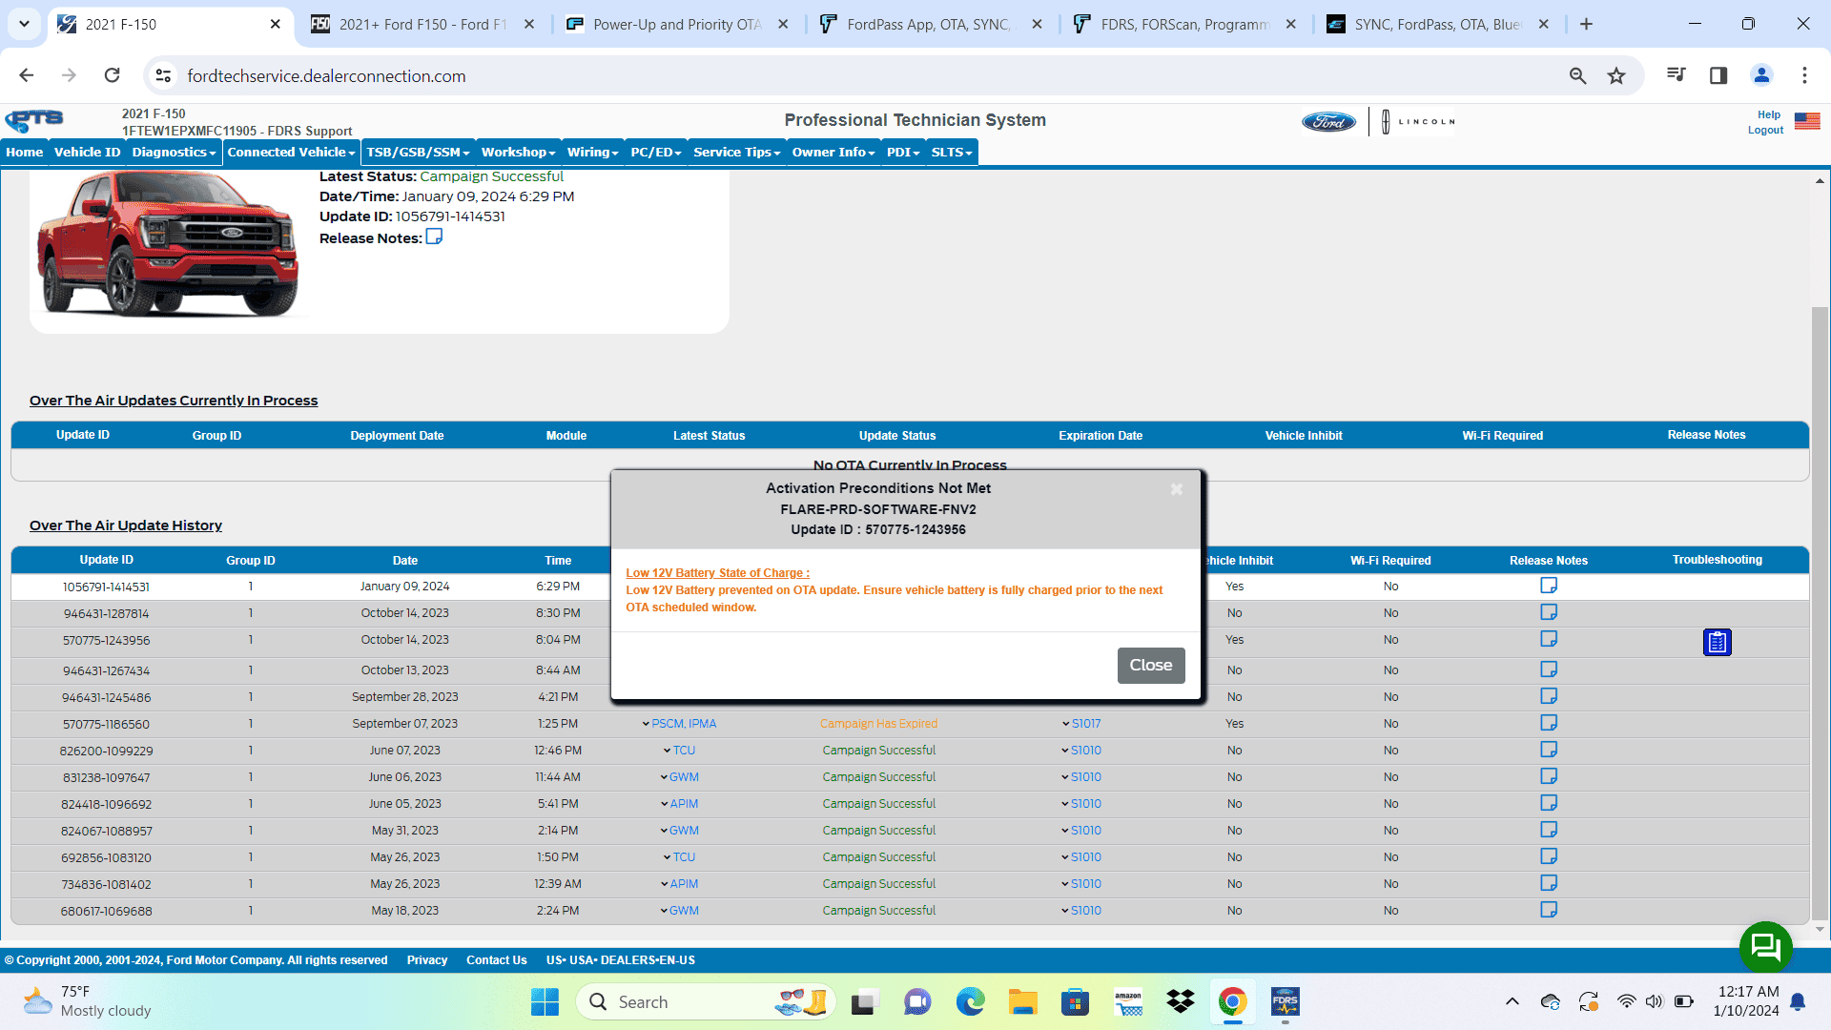The height and width of the screenshot is (1030, 1831).
Task: Switch to Power-Up and Priority OTA tab
Action: click(677, 25)
